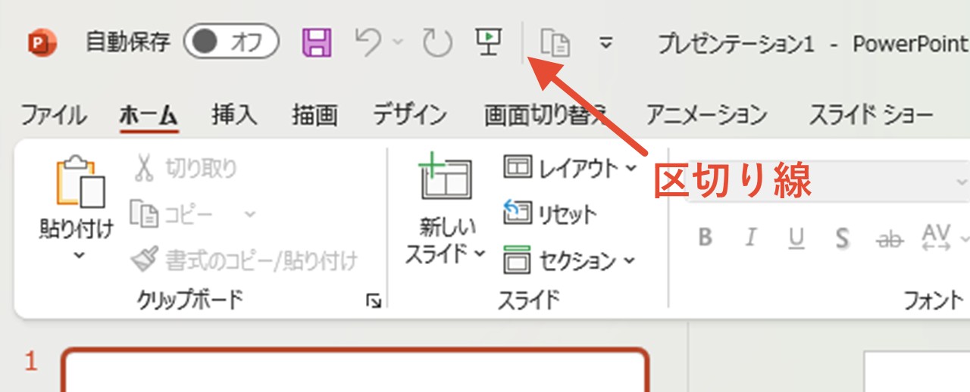The height and width of the screenshot is (392, 970).
Task: Open the スライド ショー tab
Action: coord(871,116)
